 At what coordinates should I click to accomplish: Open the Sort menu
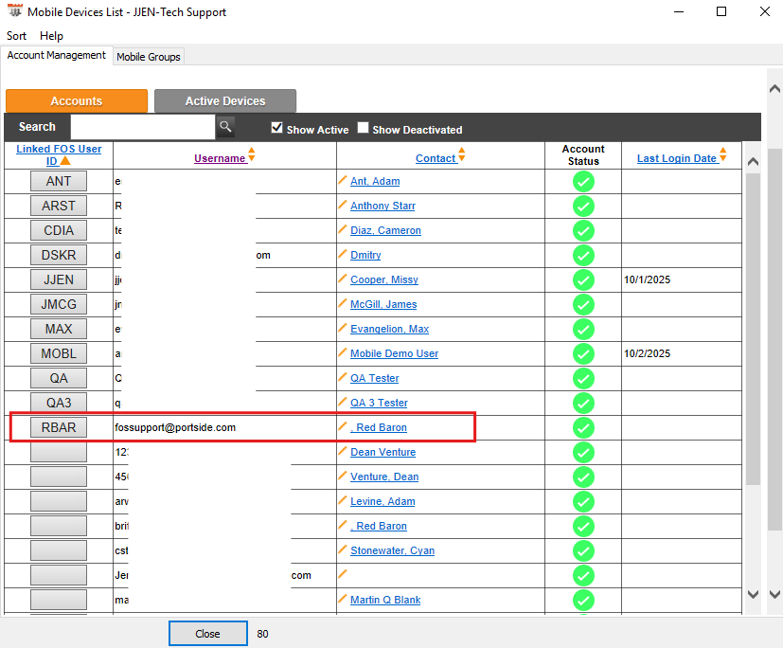[17, 36]
